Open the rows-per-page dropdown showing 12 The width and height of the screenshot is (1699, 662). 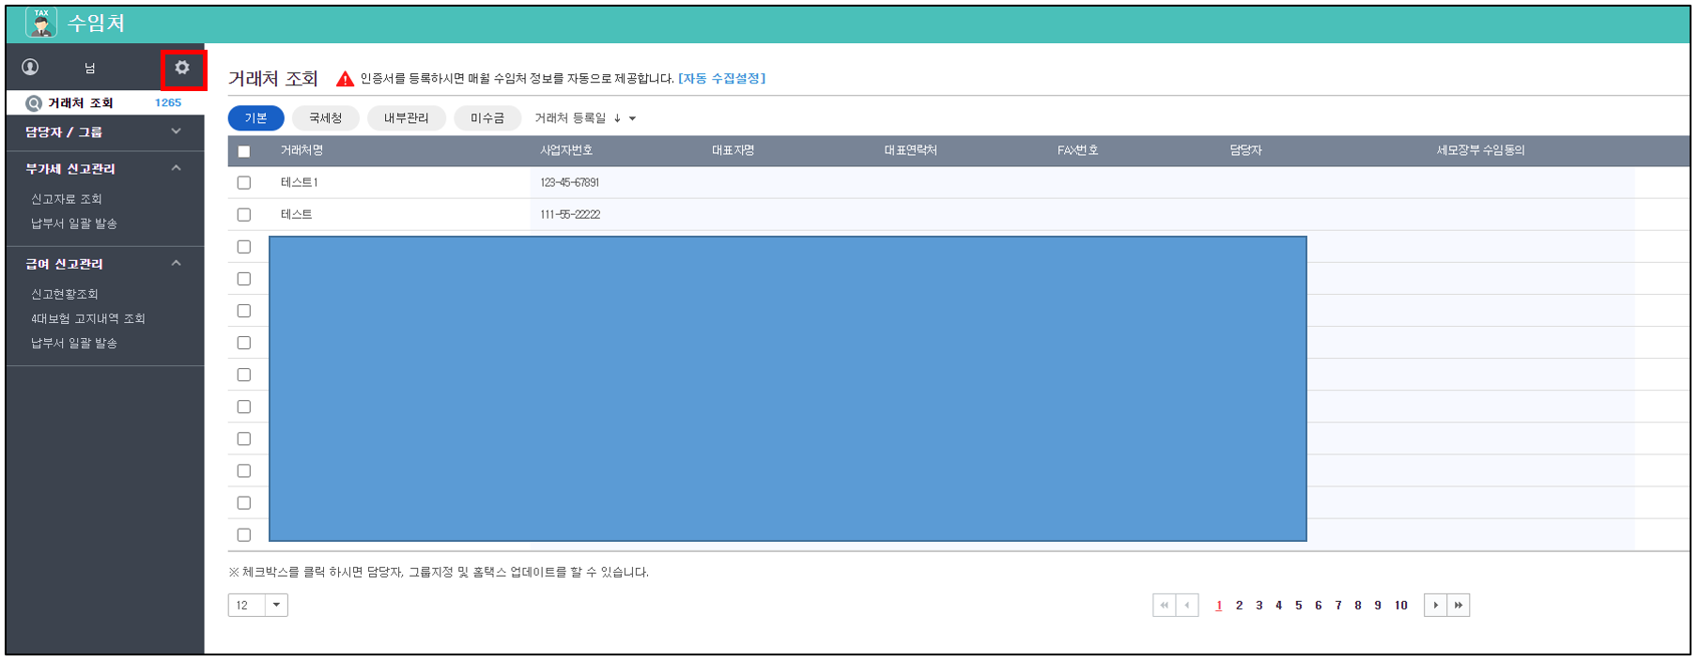(x=276, y=606)
